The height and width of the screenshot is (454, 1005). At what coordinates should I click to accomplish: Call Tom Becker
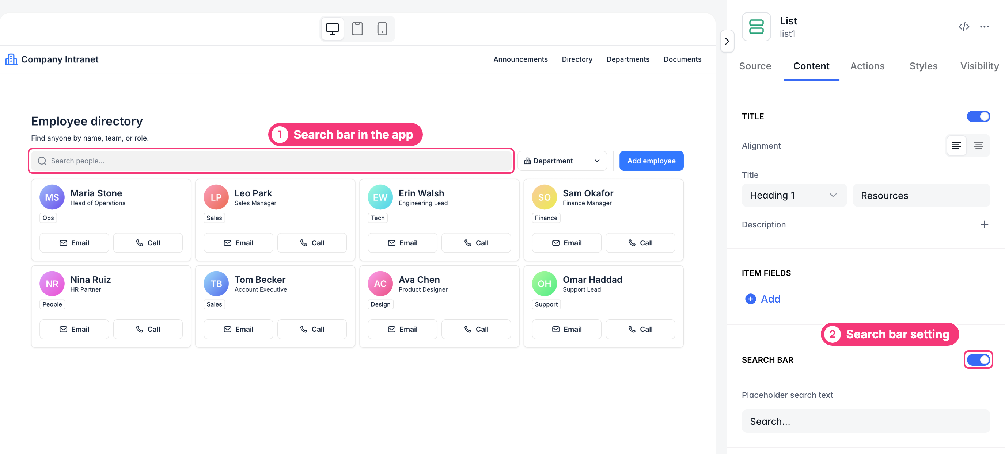[312, 329]
